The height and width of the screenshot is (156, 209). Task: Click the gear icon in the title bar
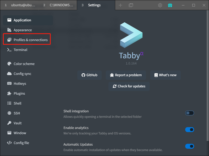[160, 5]
